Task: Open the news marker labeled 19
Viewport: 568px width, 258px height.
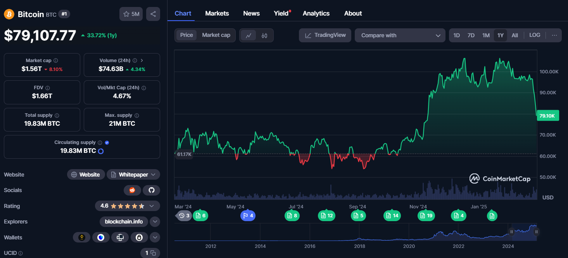Action: 426,215
